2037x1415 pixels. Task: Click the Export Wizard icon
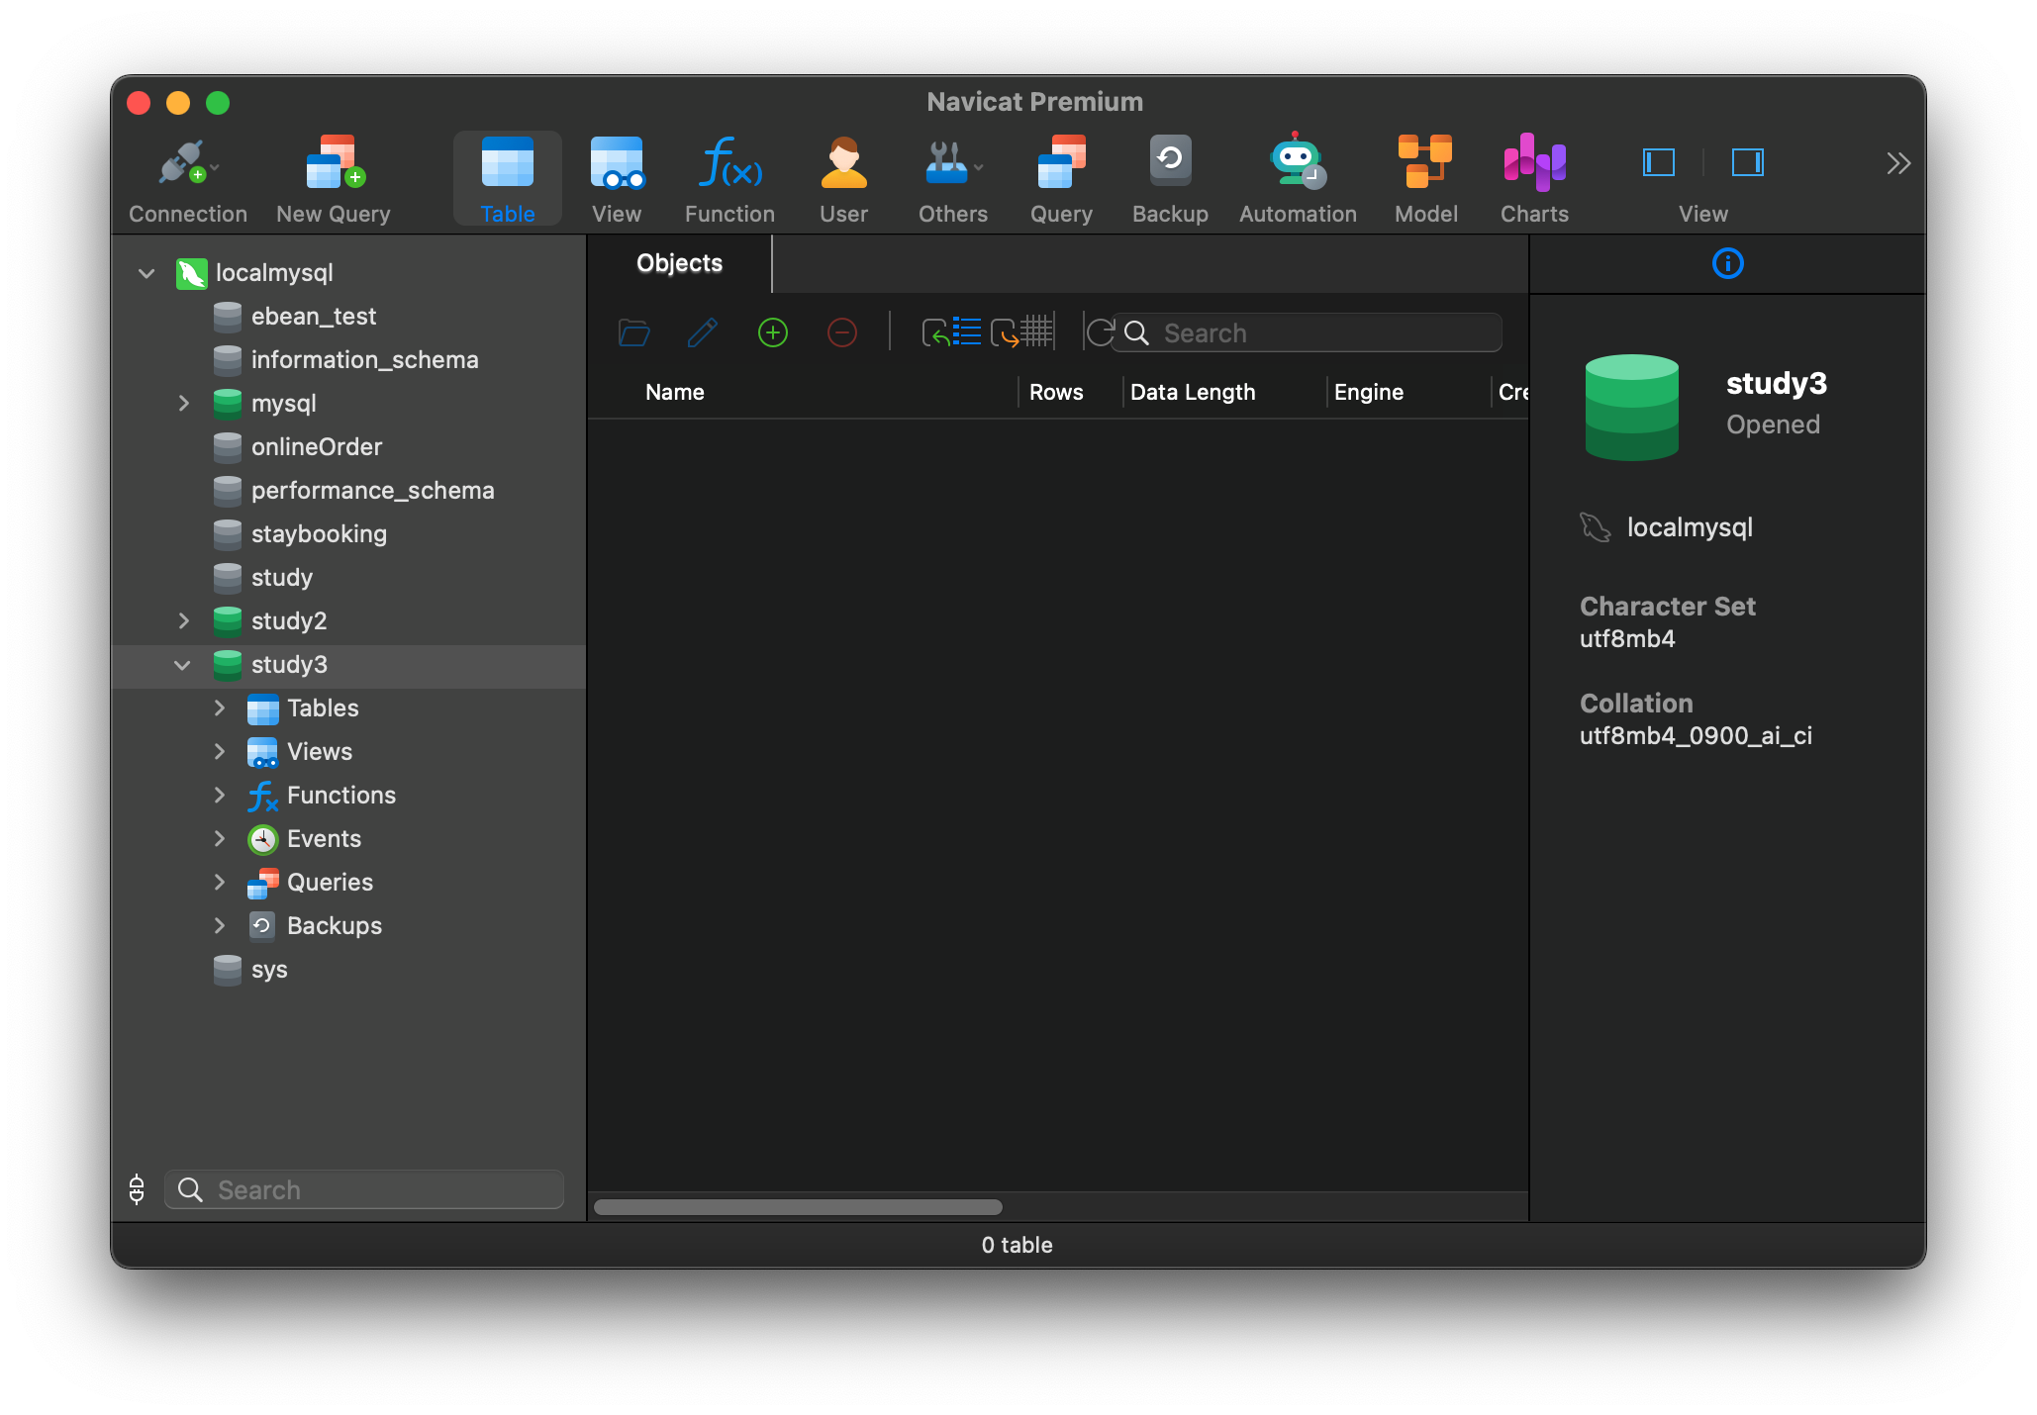pyautogui.click(x=1020, y=332)
